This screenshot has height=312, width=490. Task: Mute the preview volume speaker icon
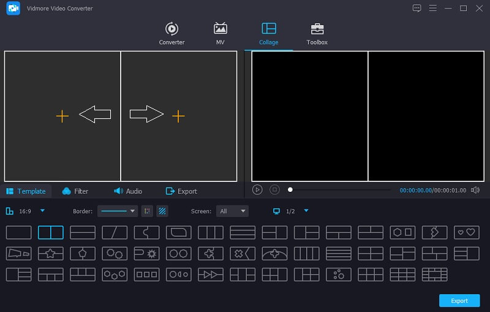coord(475,190)
